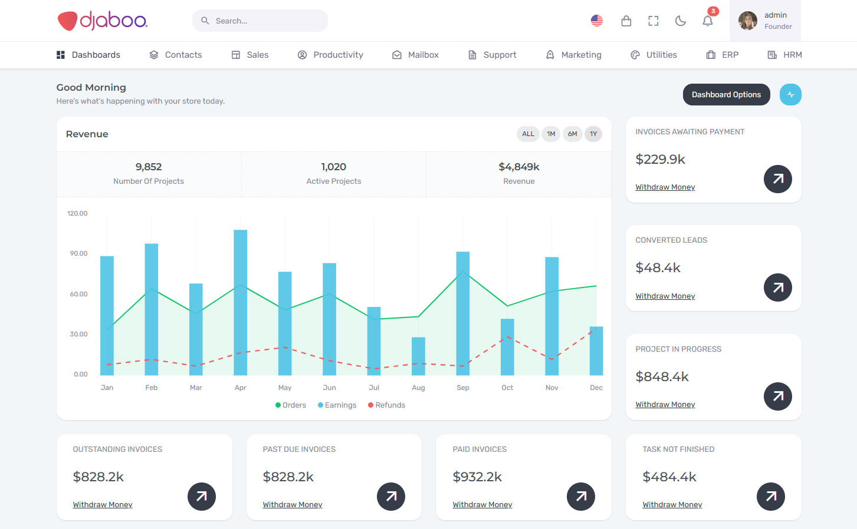Screen dimensions: 857x529
Task: Click arrow icon in Converted Leads card
Action: [x=778, y=287]
